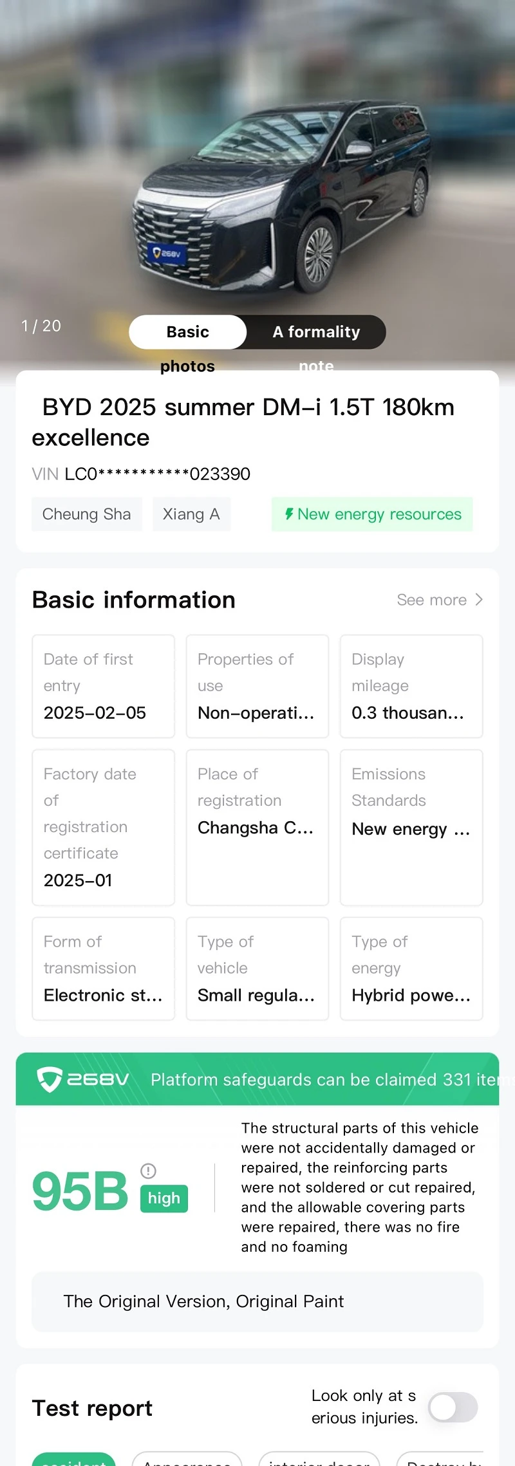
Task: Tap The Original Version, Original Paint box
Action: 257,1301
